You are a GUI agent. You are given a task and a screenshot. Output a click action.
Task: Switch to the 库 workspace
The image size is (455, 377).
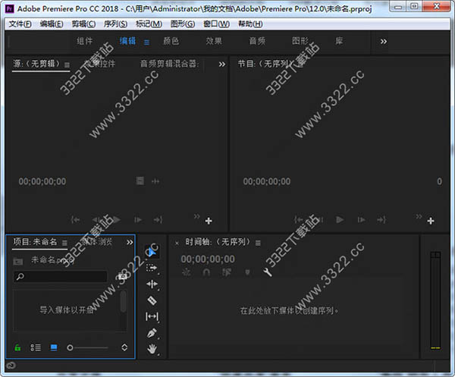(x=339, y=41)
